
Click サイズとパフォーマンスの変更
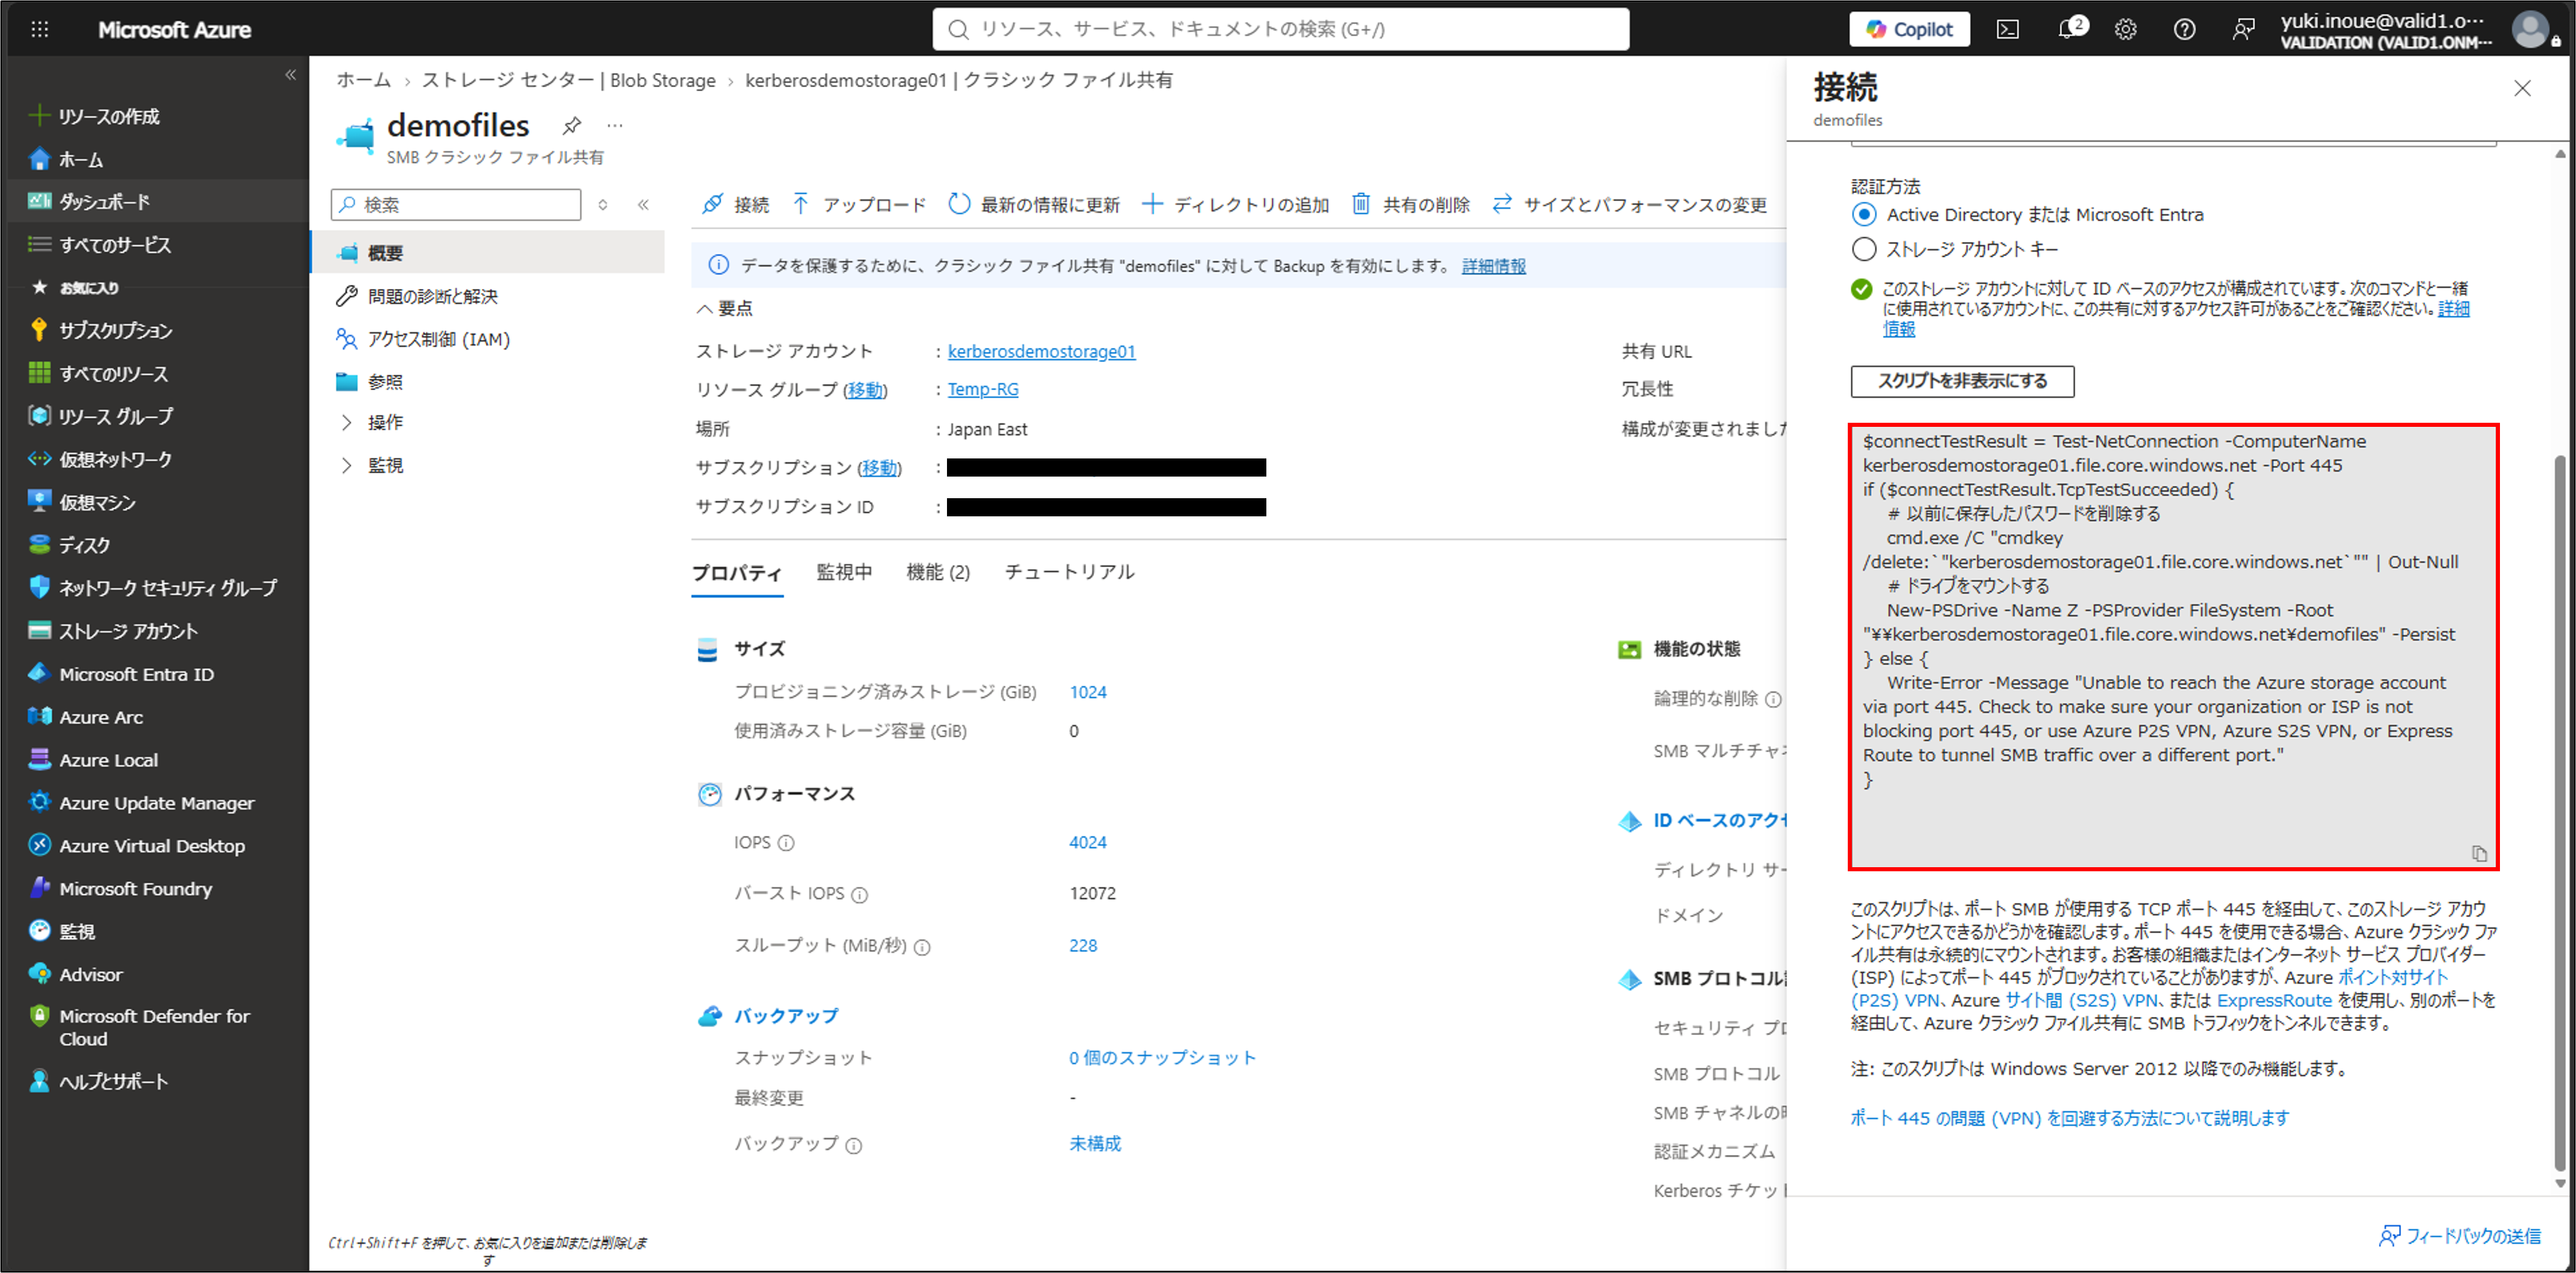click(x=1630, y=205)
